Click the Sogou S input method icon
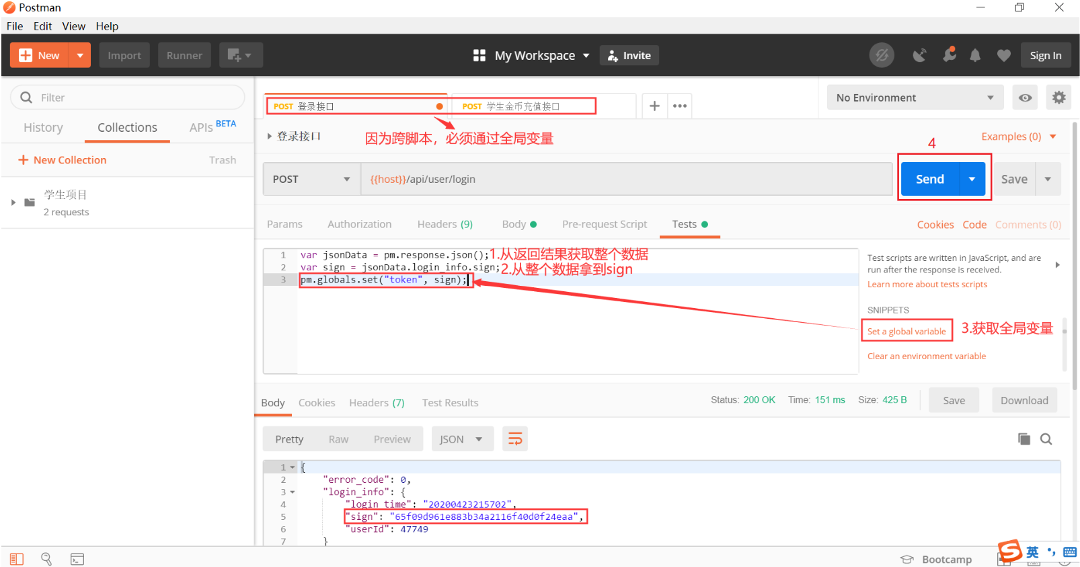The width and height of the screenshot is (1080, 567). tap(1010, 551)
